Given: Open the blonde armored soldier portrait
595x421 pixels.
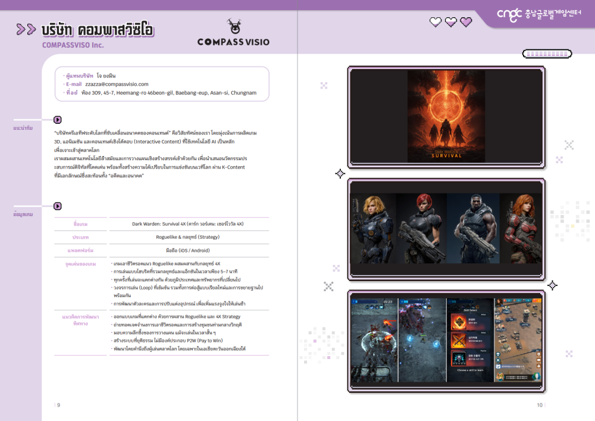Looking at the screenshot, I should (x=373, y=229).
